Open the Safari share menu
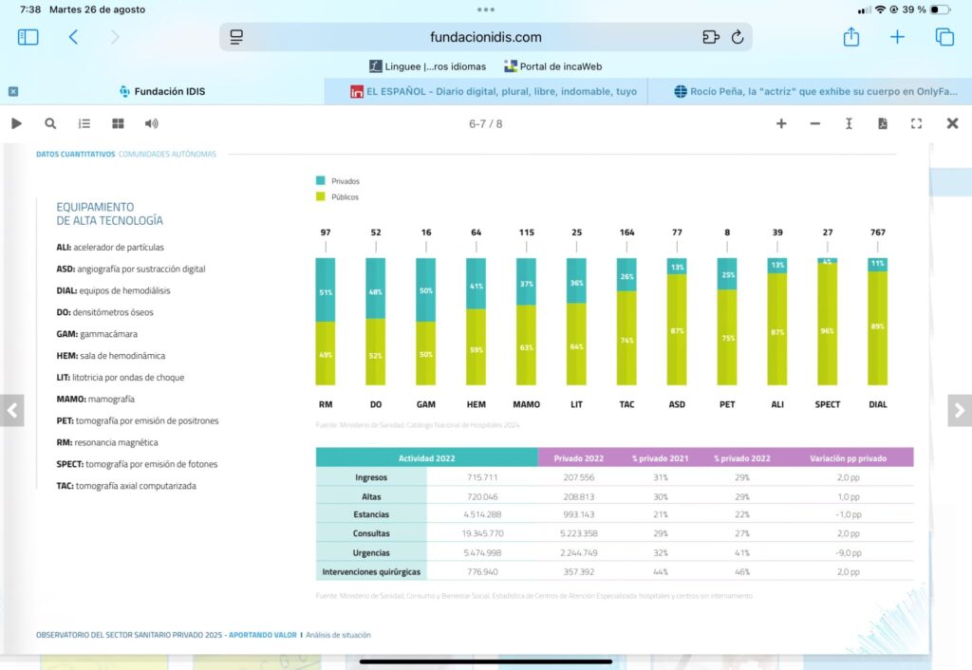 click(851, 37)
